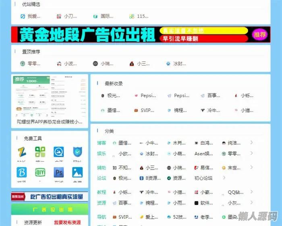Select the 娱乐 category label
The width and height of the screenshot is (282, 226).
(102, 154)
